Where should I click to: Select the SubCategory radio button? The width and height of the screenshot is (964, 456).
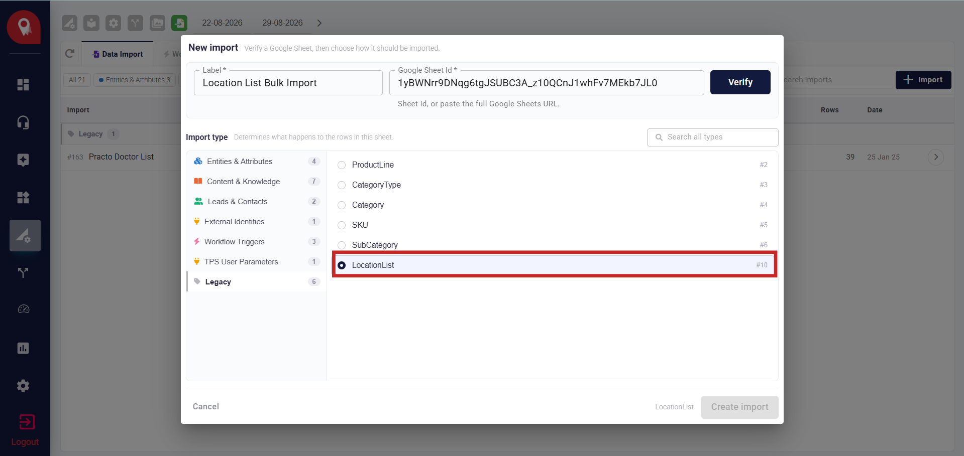tap(342, 245)
